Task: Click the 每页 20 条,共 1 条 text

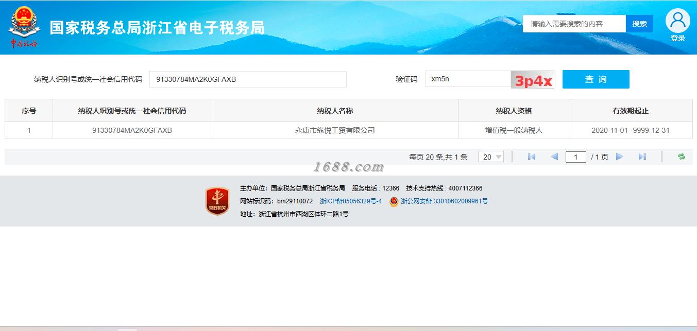Action: (438, 157)
